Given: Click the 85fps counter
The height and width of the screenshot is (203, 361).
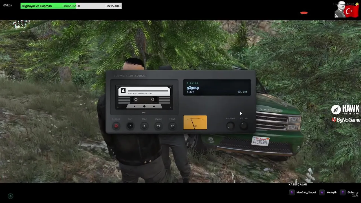Looking at the screenshot, I should (8, 5).
